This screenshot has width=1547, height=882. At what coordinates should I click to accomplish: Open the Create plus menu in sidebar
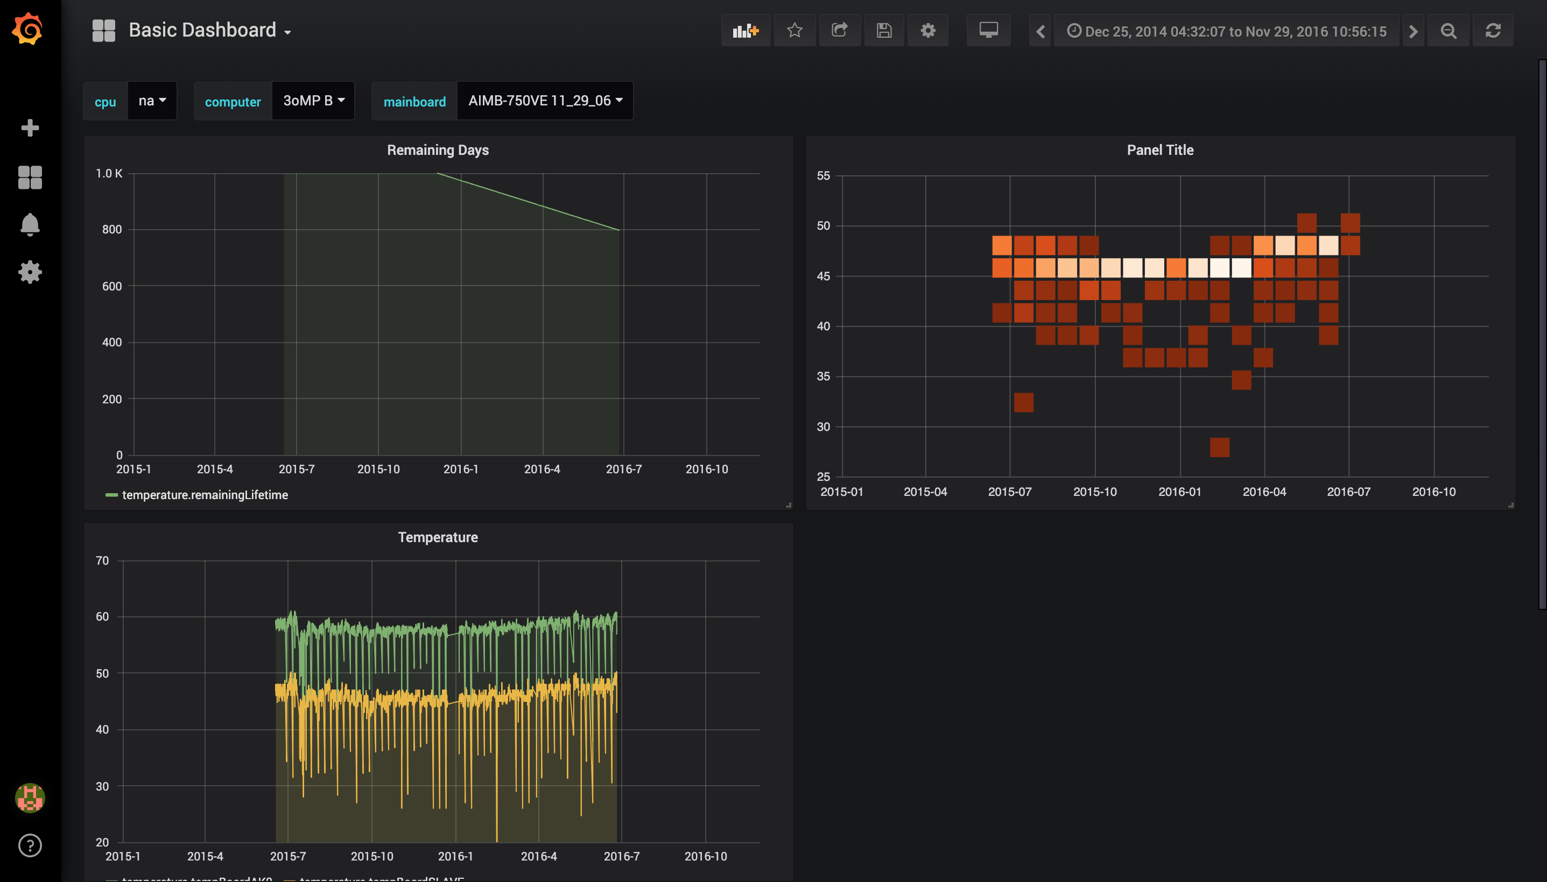coord(30,128)
